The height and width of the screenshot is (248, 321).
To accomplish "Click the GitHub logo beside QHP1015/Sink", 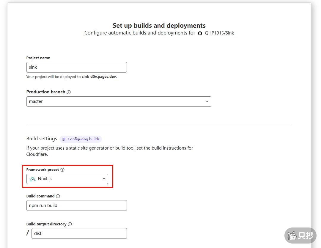I will pyautogui.click(x=200, y=33).
